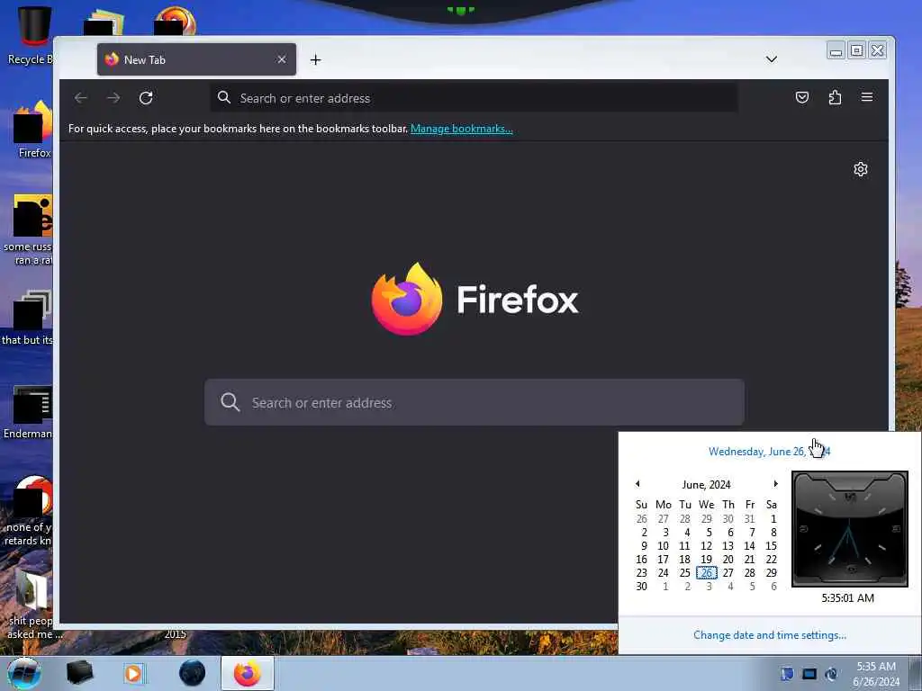The width and height of the screenshot is (922, 691).
Task: Open the media player taskbar icon
Action: coord(134,673)
